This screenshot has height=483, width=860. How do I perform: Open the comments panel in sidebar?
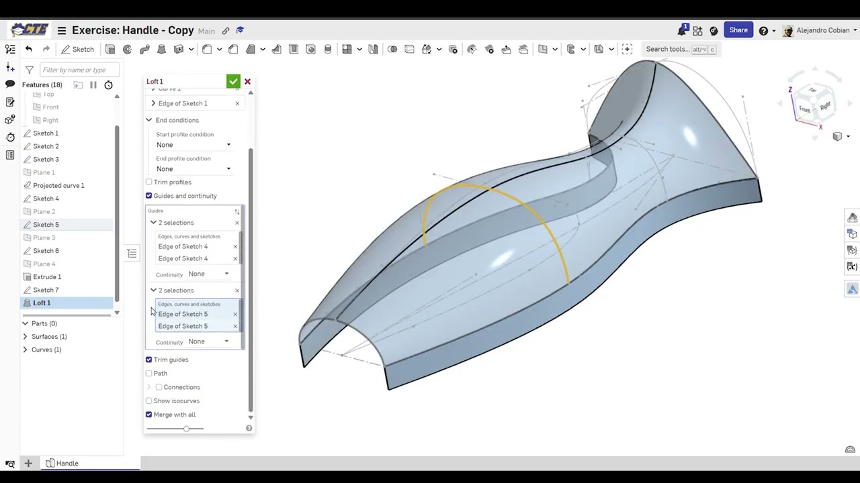pos(10,84)
